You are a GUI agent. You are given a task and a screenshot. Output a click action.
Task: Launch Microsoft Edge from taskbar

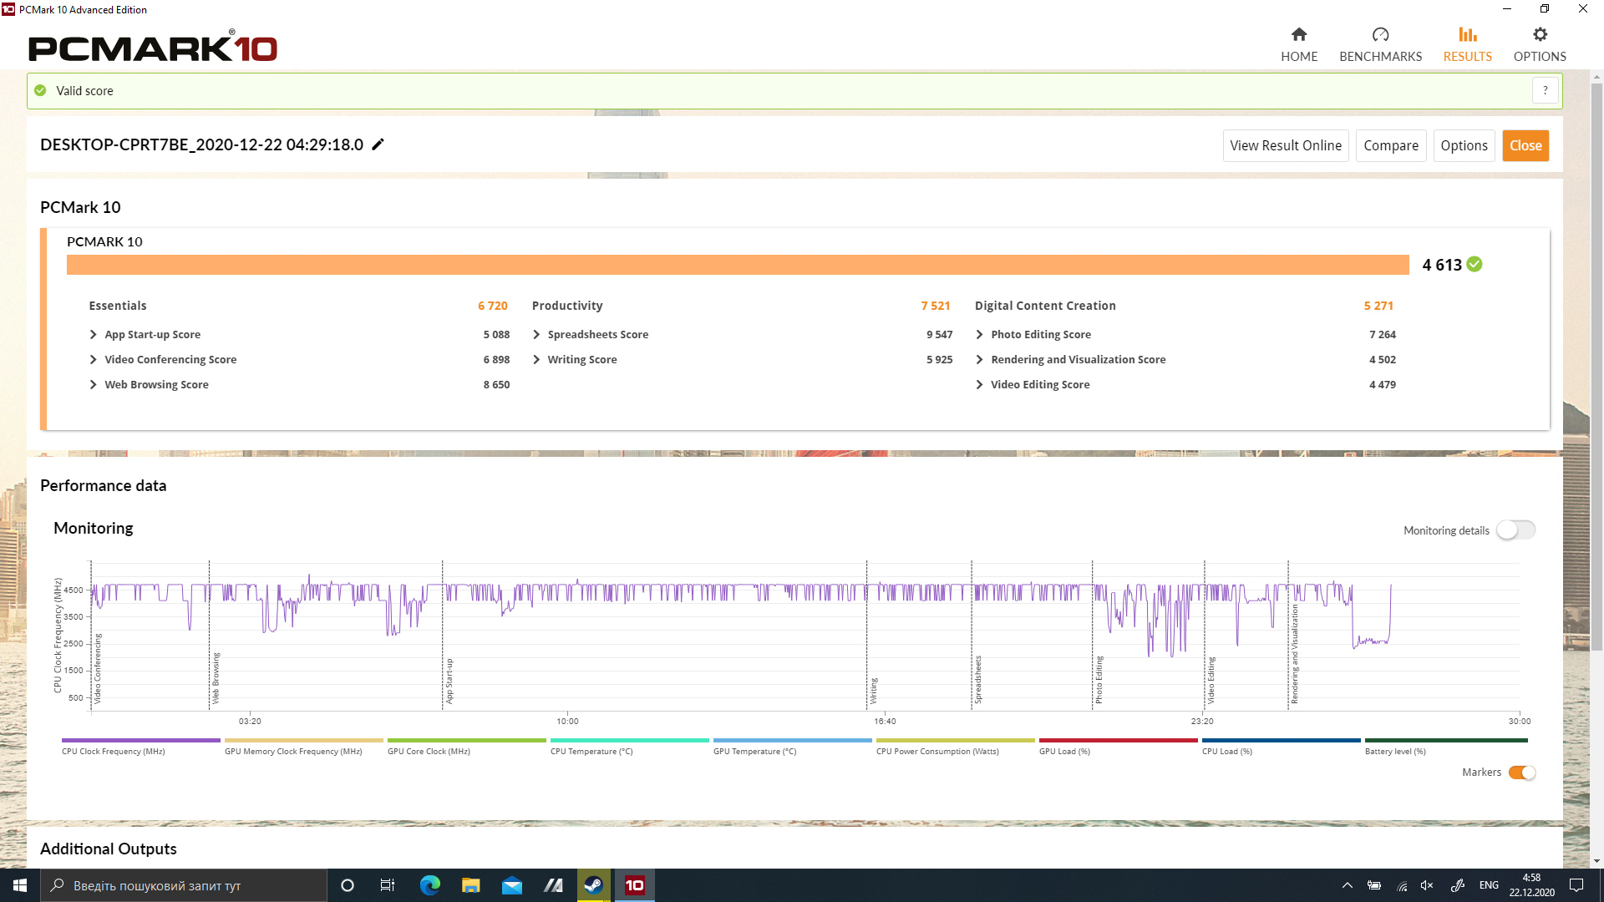[x=429, y=885]
